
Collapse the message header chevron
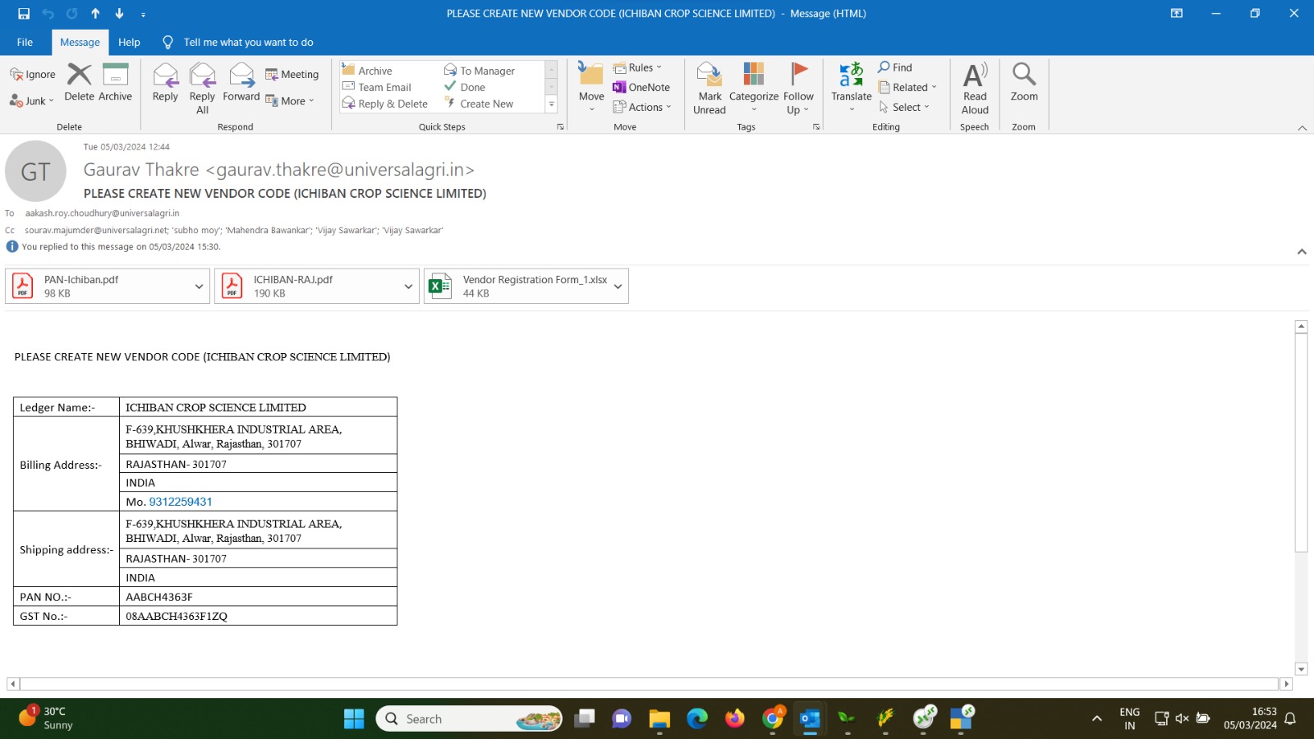click(x=1302, y=251)
